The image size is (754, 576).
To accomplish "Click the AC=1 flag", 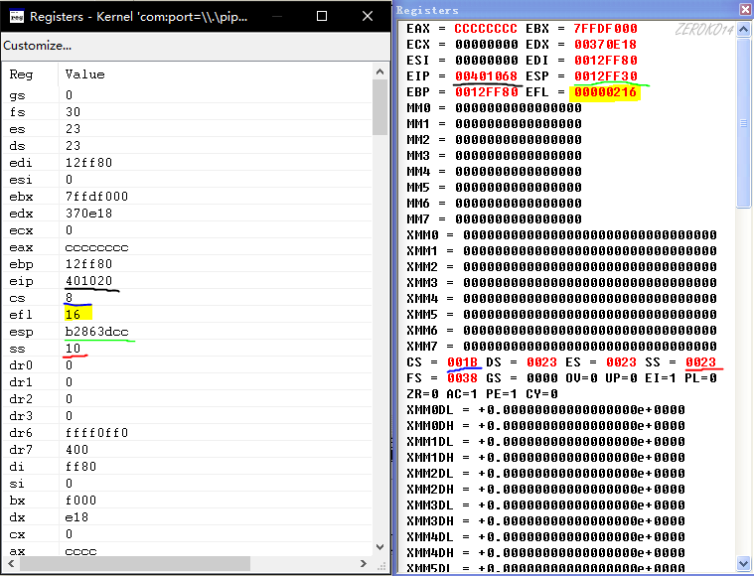I will 462,394.
